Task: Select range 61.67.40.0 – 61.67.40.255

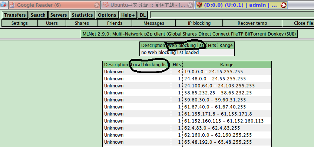Action: (215, 107)
